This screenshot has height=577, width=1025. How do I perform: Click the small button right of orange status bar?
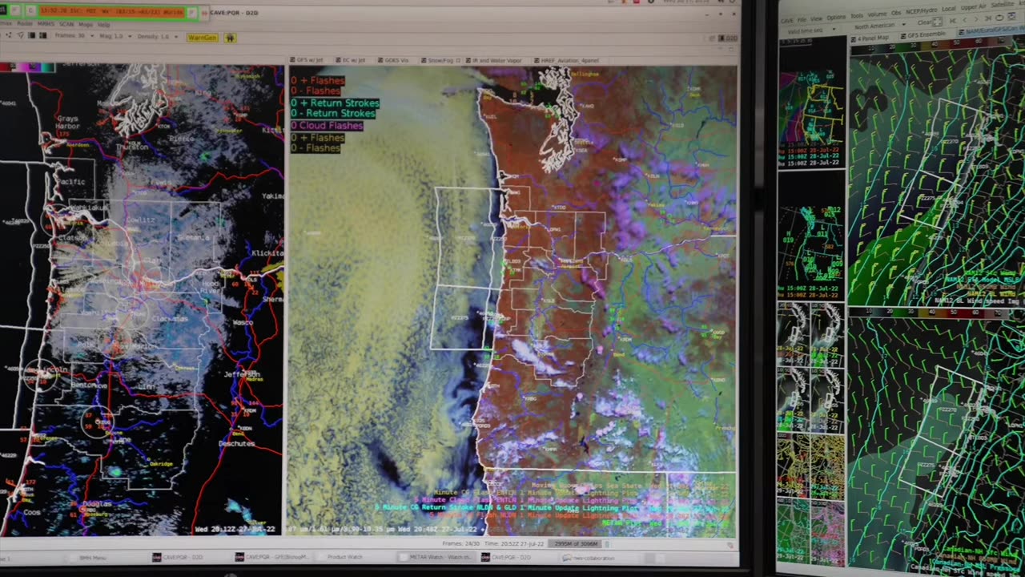pyautogui.click(x=192, y=13)
